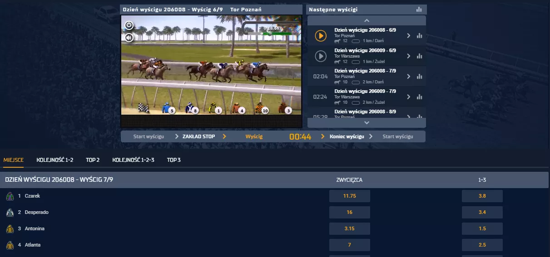Show stats icon for race 206008 - 6/9
Viewport: 550px width, 257px height.
(x=419, y=36)
